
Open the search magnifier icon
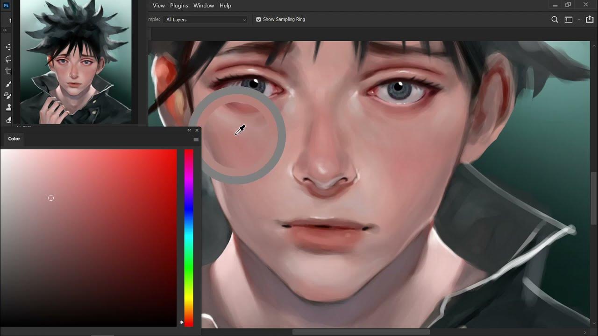pyautogui.click(x=555, y=20)
